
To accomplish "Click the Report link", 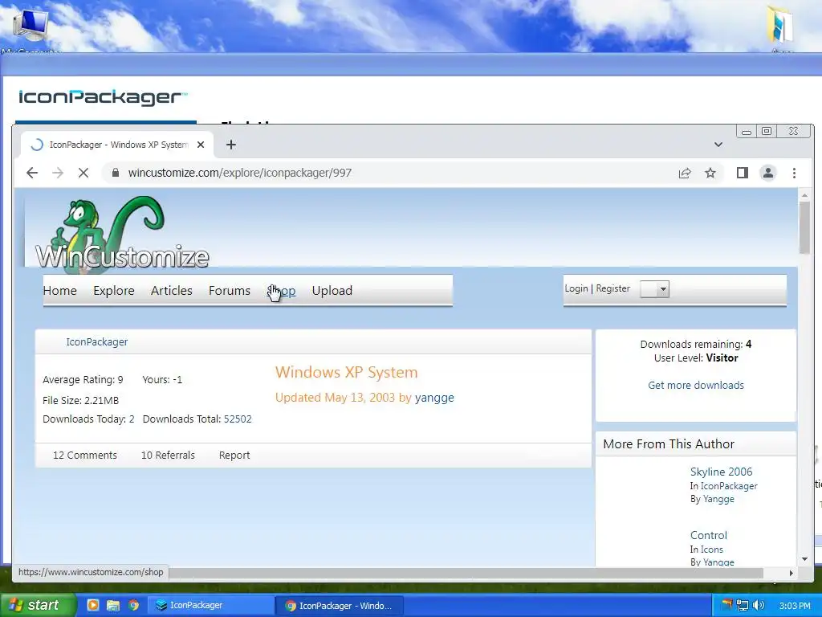I will 234,455.
